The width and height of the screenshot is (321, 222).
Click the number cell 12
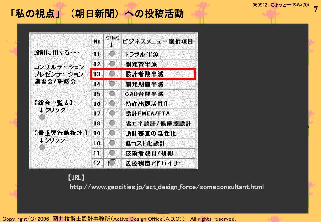point(97,163)
